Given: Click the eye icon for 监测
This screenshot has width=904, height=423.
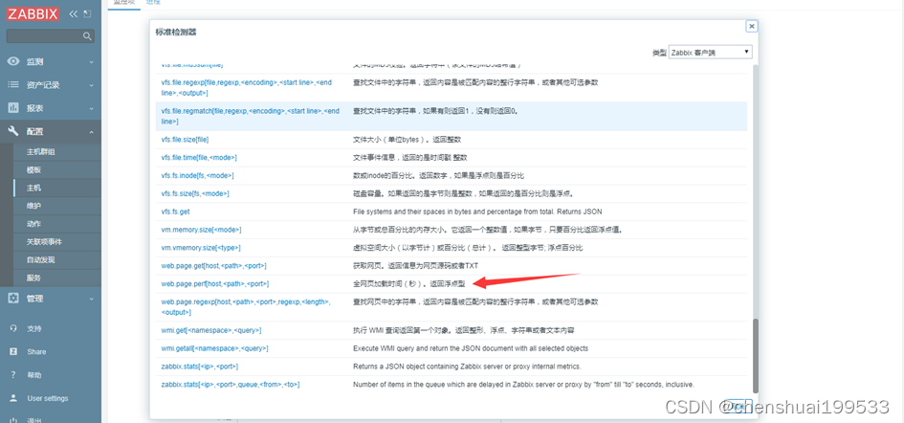Looking at the screenshot, I should 13,62.
